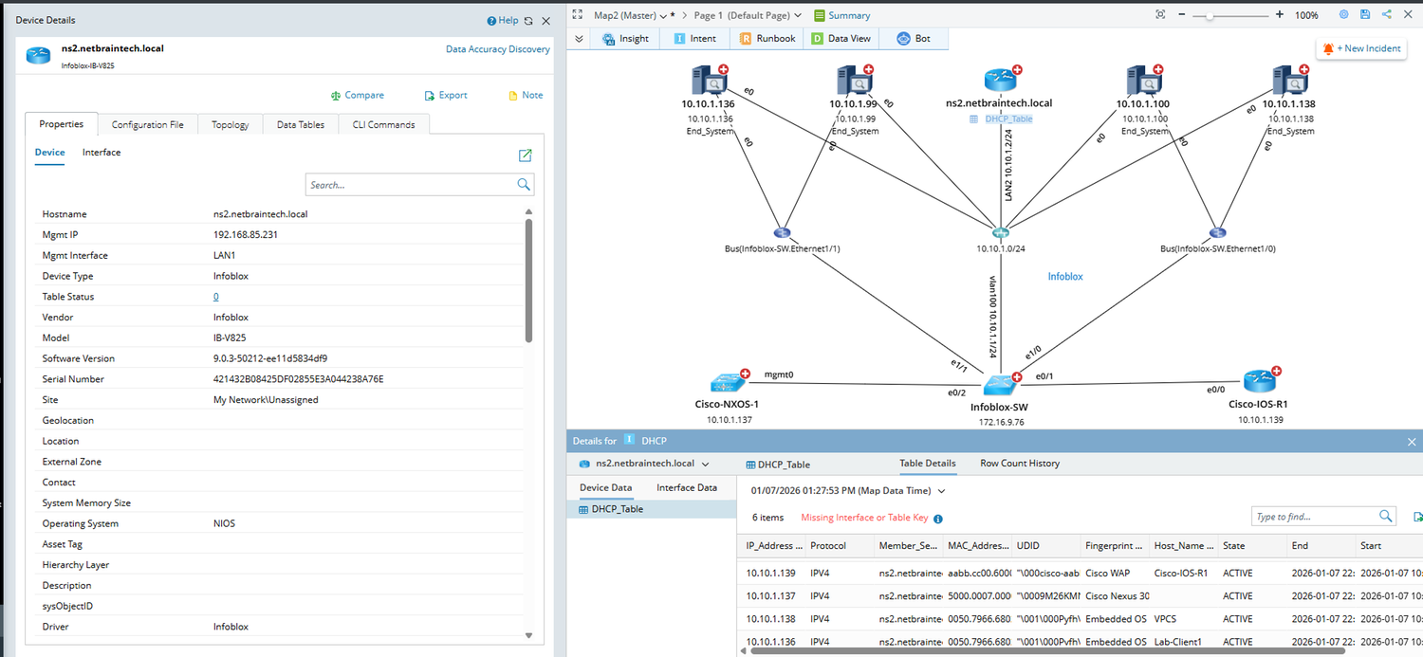Viewport: 1423px width, 657px height.
Task: Switch to the Interface Data tab
Action: [687, 487]
